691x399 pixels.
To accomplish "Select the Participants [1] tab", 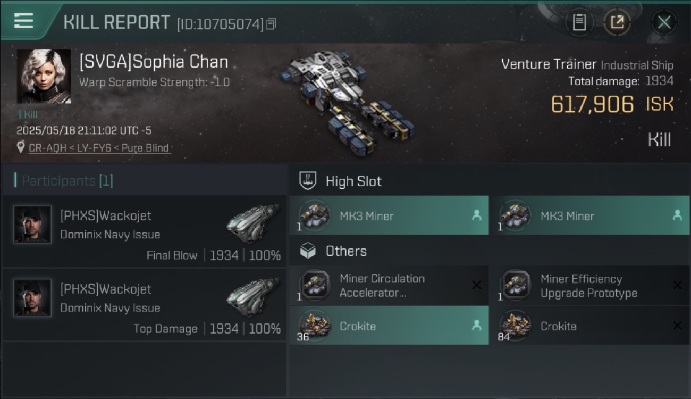I will tap(64, 181).
